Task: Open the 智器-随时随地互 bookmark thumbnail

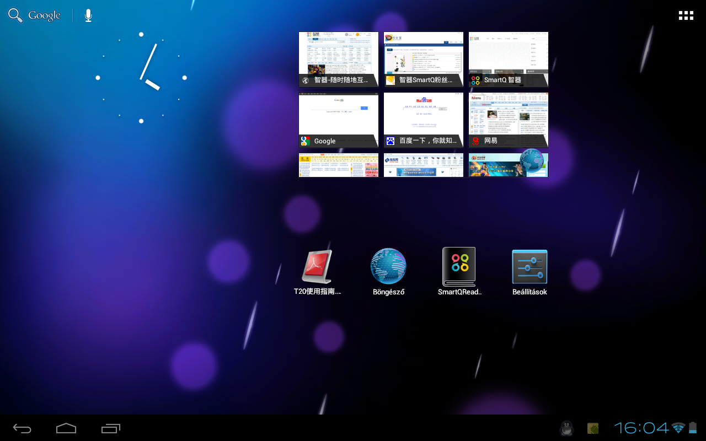Action: coord(339,60)
